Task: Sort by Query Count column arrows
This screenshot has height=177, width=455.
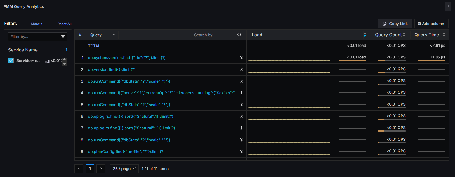Action: click(x=404, y=35)
